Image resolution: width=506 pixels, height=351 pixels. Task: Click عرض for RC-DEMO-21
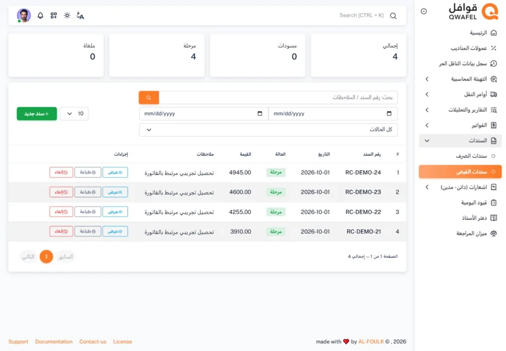[115, 232]
